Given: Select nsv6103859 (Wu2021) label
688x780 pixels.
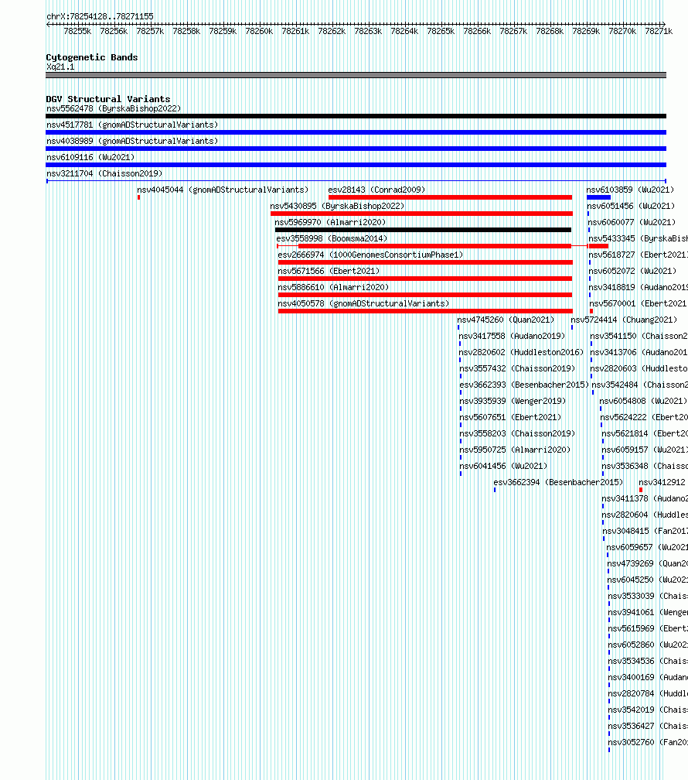Looking at the screenshot, I should tap(630, 190).
